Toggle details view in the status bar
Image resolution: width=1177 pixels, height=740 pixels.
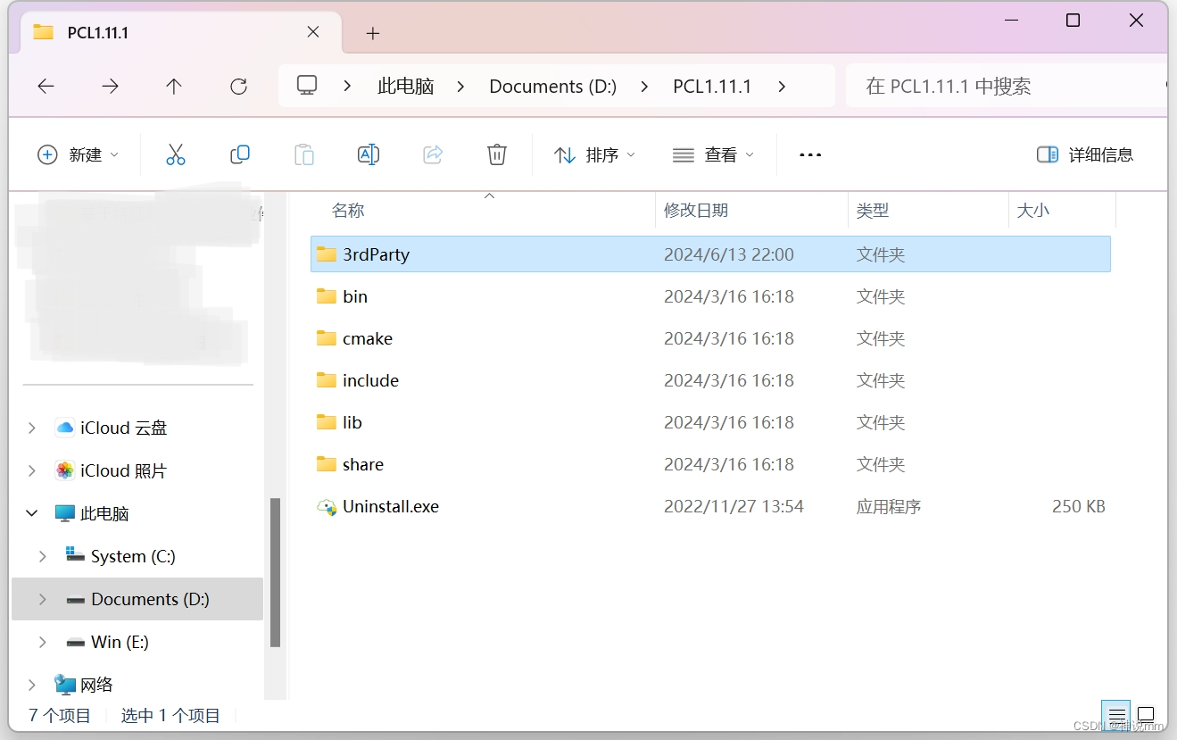click(1116, 715)
